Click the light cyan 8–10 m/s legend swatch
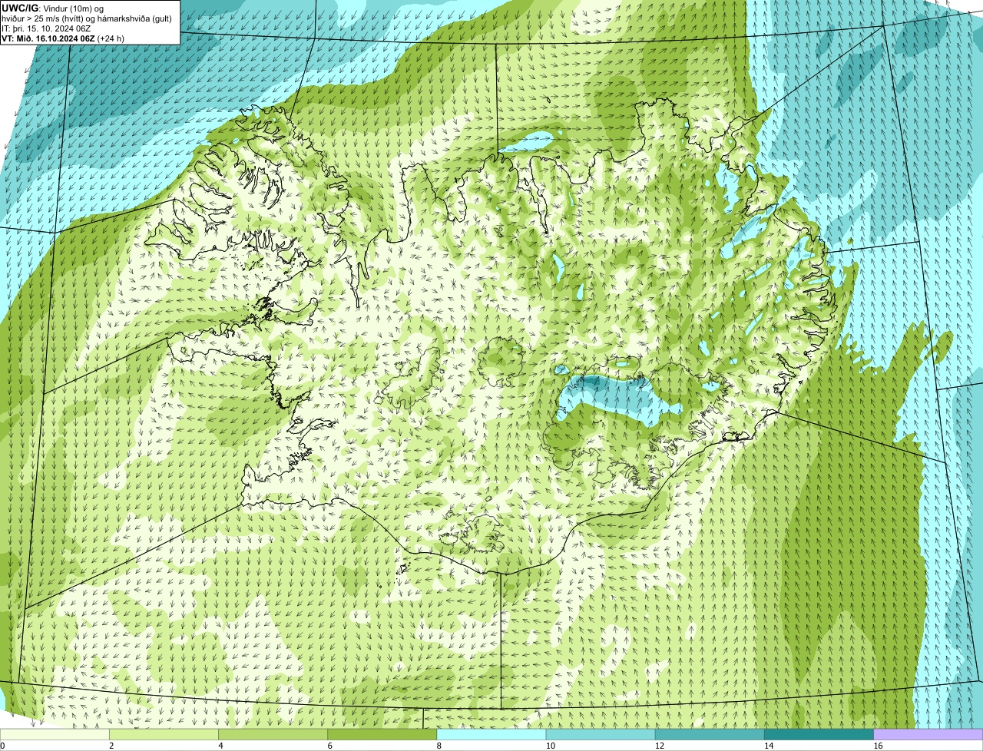 [x=491, y=734]
